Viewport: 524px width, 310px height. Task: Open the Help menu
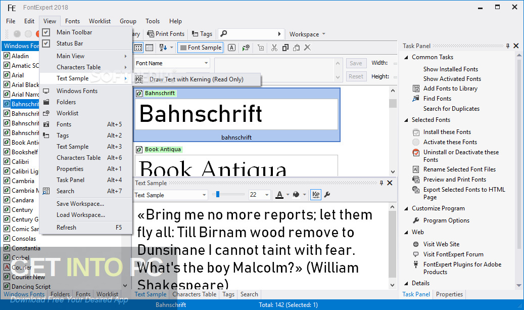click(175, 21)
